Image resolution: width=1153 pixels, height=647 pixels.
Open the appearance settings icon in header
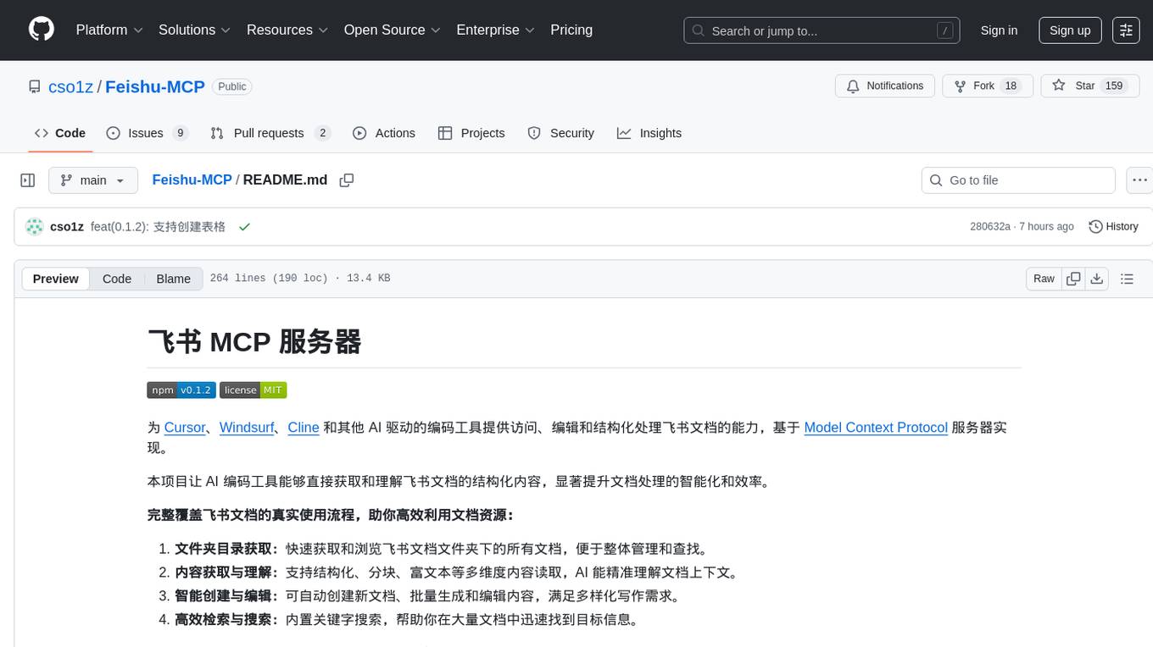point(1126,30)
